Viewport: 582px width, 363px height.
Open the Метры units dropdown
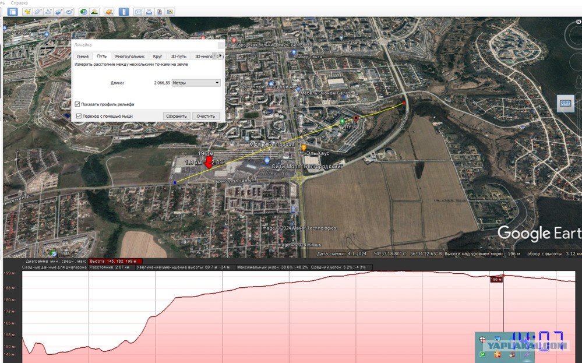click(196, 83)
